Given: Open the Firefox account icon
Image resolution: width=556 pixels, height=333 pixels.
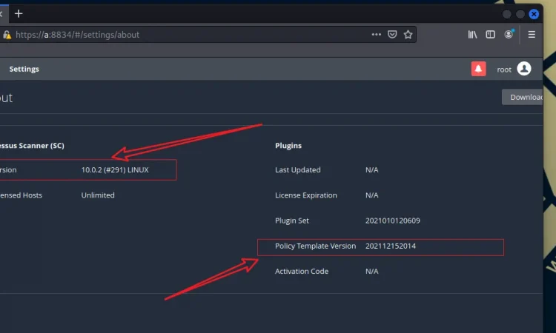Looking at the screenshot, I should [509, 34].
